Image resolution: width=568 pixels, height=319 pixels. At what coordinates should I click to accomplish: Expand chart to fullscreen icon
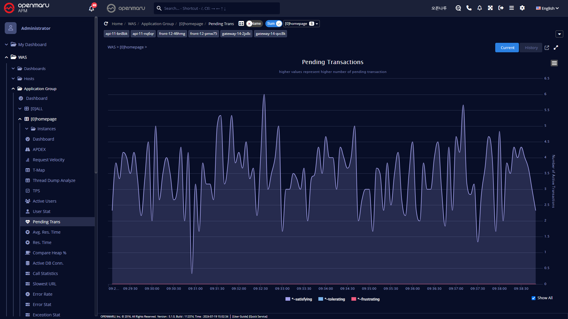[556, 48]
